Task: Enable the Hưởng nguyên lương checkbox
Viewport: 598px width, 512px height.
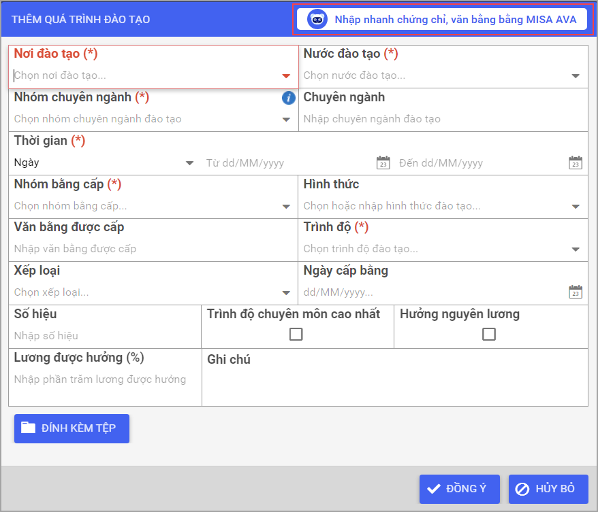Action: point(489,335)
